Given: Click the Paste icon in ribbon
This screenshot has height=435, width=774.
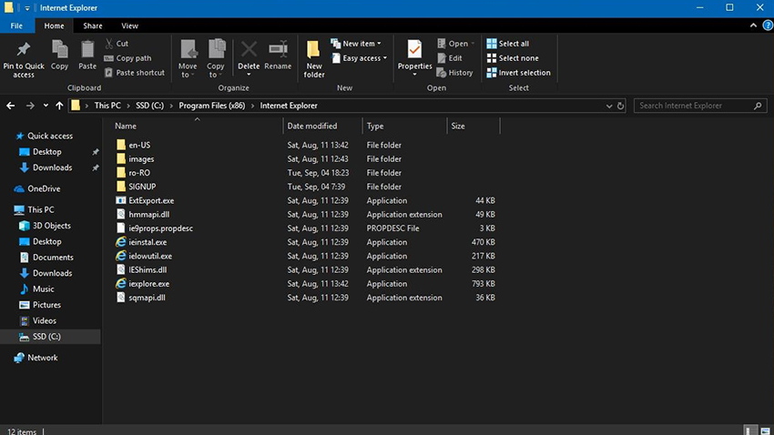Looking at the screenshot, I should 87,55.
